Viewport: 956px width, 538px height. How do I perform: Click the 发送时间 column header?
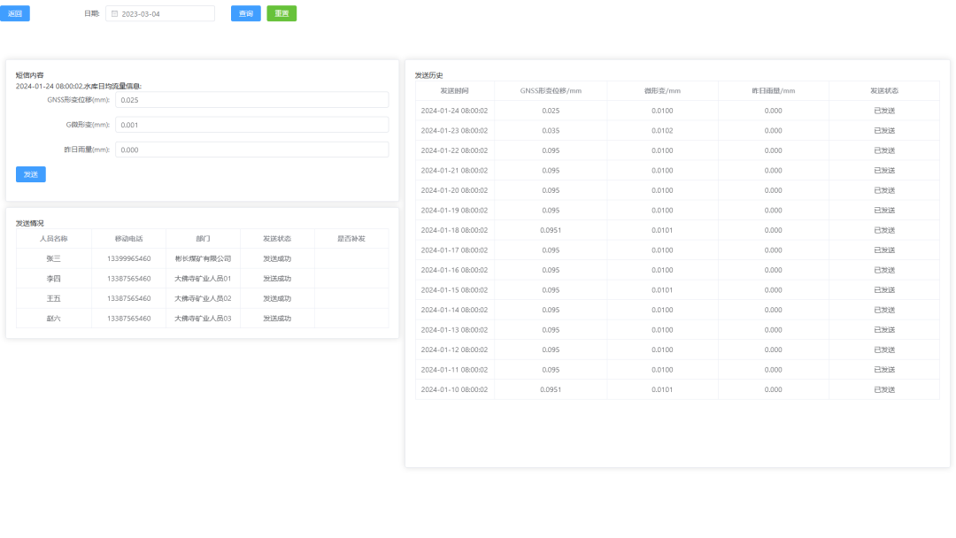click(x=454, y=91)
